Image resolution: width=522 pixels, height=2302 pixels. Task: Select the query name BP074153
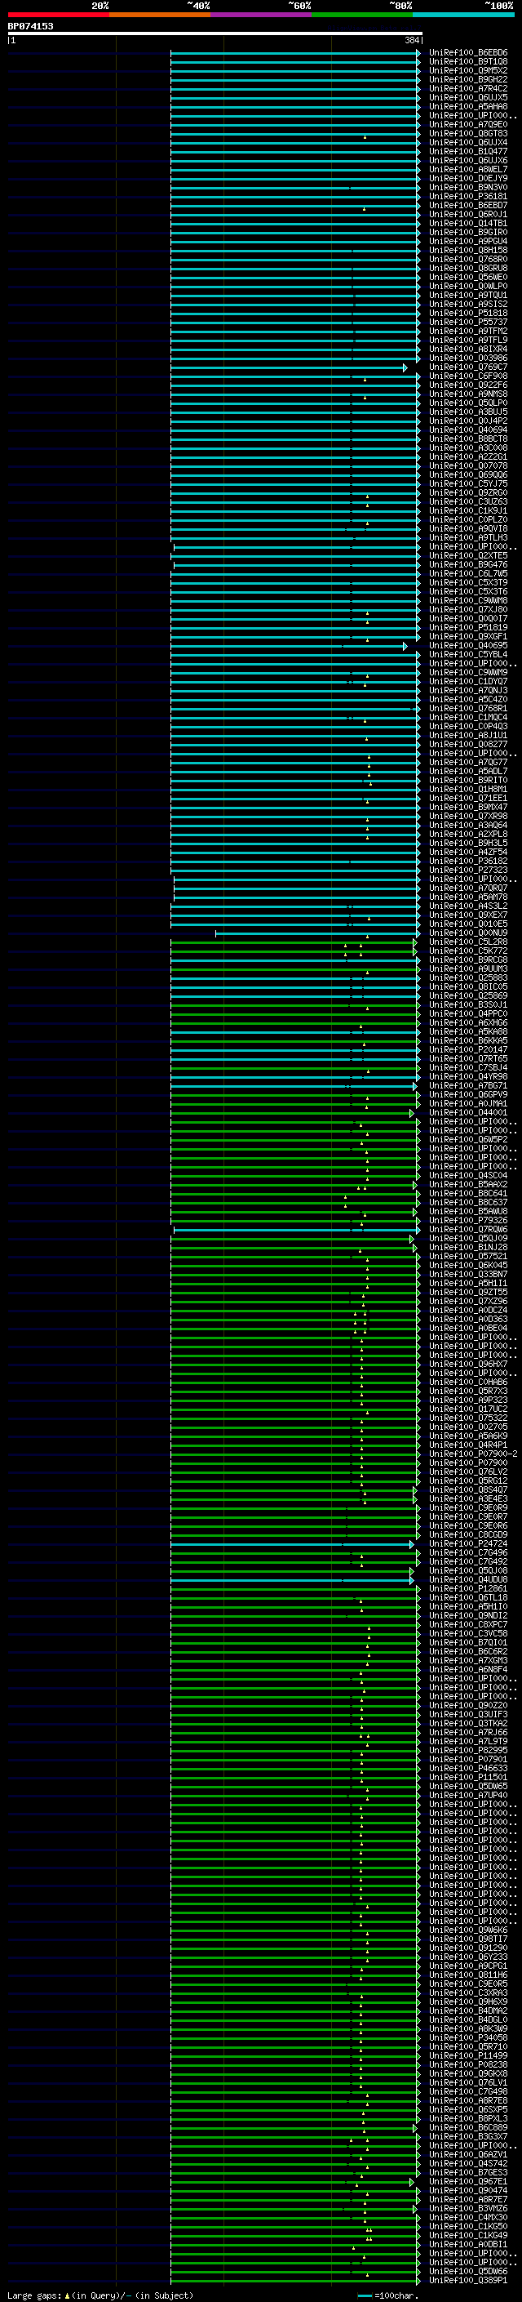click(30, 26)
